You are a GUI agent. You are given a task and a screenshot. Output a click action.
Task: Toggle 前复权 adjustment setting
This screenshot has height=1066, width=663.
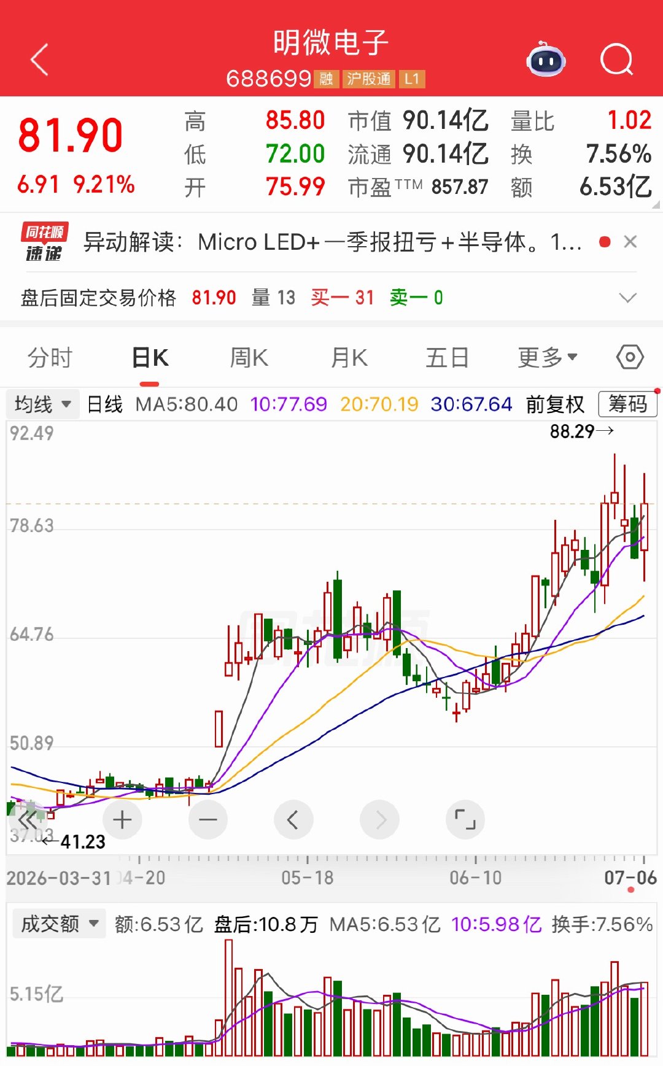(555, 404)
